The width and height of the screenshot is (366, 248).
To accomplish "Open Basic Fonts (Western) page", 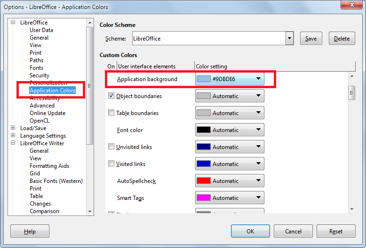I will pos(56,181).
